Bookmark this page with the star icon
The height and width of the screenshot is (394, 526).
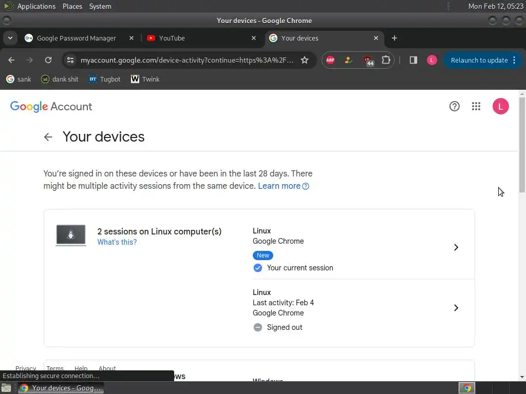[x=304, y=60]
